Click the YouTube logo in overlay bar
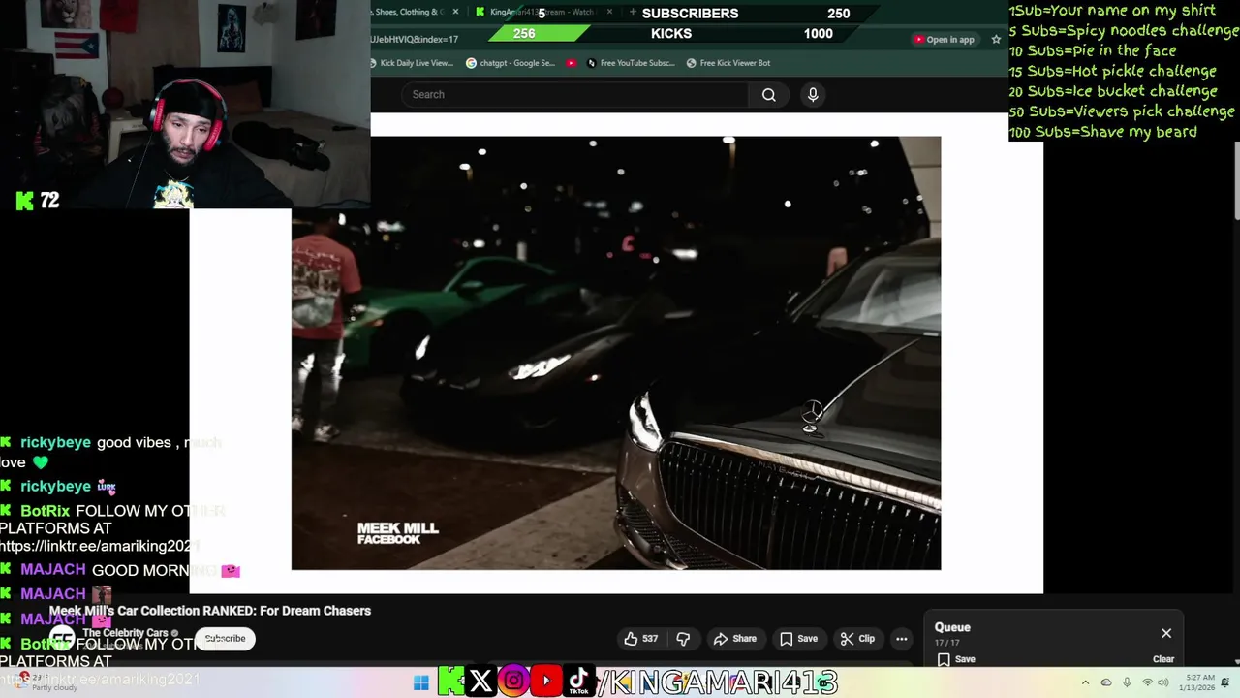This screenshot has height=698, width=1240. click(546, 682)
